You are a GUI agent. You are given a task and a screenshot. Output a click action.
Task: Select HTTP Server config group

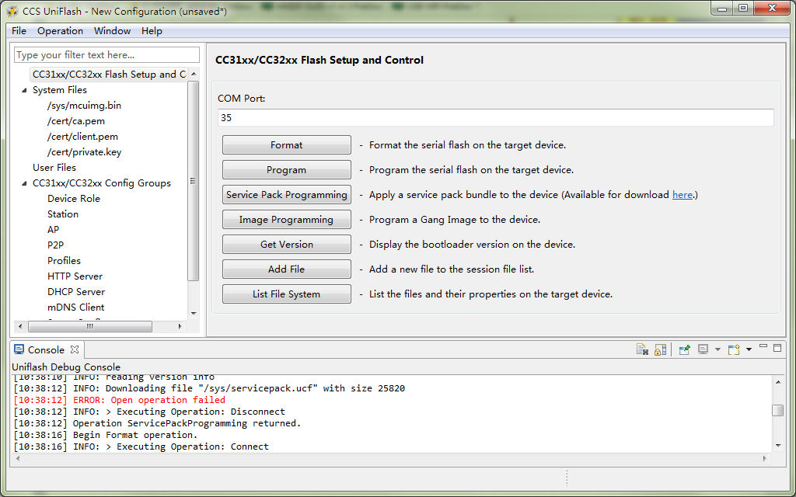point(75,276)
